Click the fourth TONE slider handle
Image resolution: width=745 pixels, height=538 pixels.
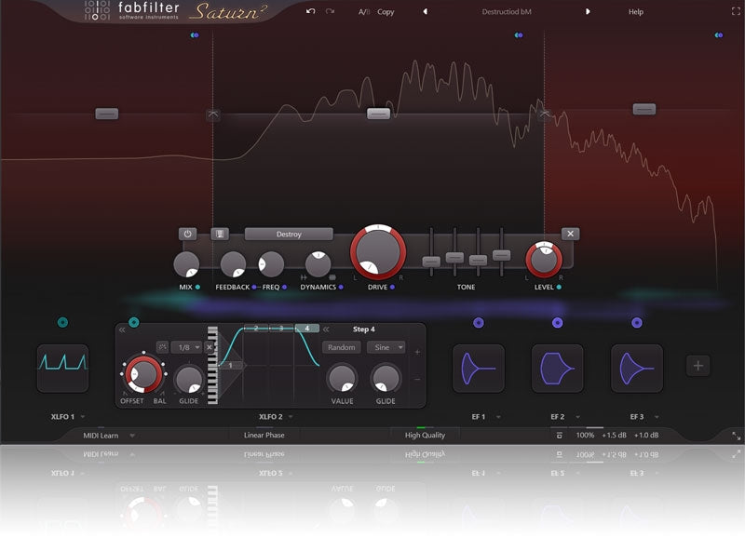point(501,255)
